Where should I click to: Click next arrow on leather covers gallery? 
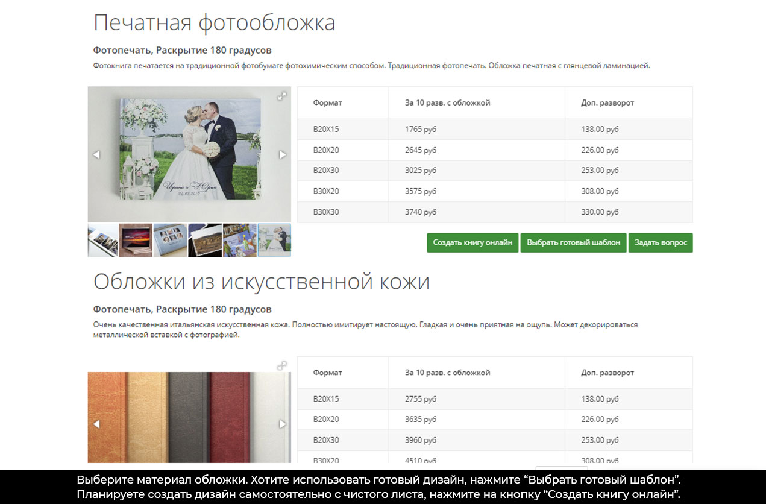283,424
